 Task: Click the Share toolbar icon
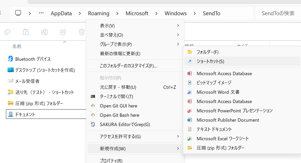point(63,32)
